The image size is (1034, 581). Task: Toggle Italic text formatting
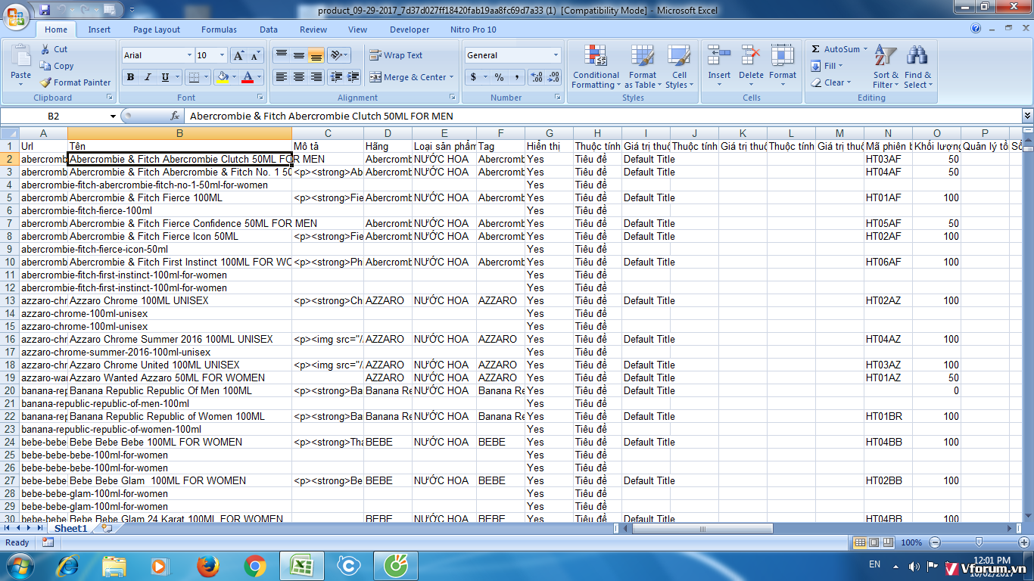click(x=148, y=77)
